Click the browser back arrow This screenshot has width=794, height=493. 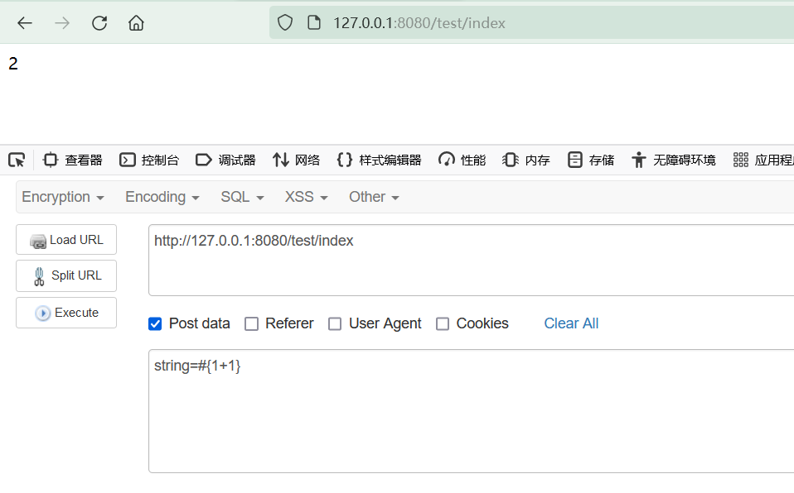pyautogui.click(x=25, y=23)
